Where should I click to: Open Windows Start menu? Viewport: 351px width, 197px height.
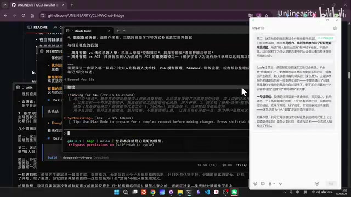tap(117, 192)
